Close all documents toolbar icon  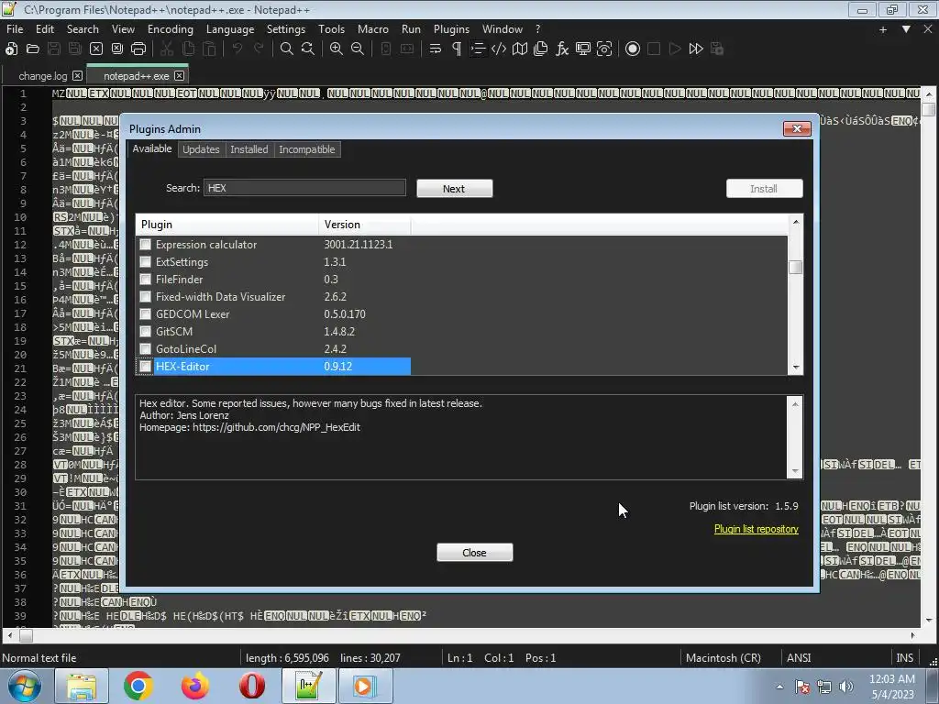117,49
